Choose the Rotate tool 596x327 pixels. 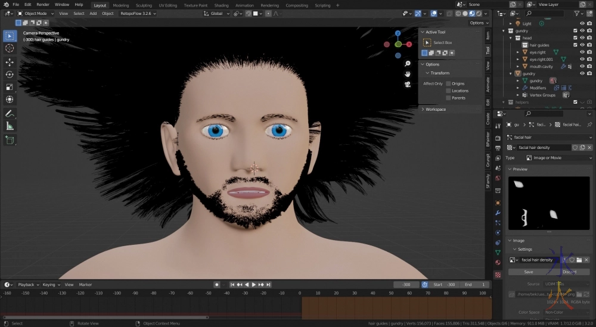coord(10,74)
